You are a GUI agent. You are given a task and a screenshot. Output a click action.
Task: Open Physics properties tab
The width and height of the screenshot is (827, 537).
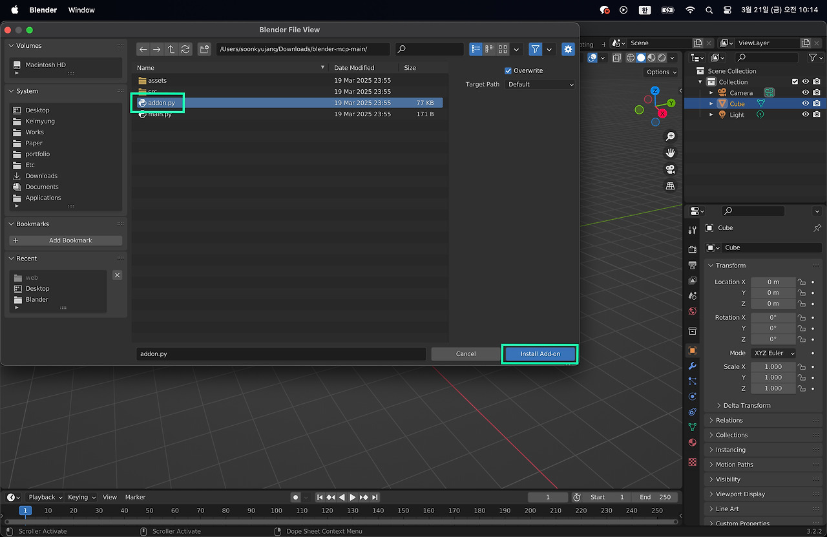(693, 396)
